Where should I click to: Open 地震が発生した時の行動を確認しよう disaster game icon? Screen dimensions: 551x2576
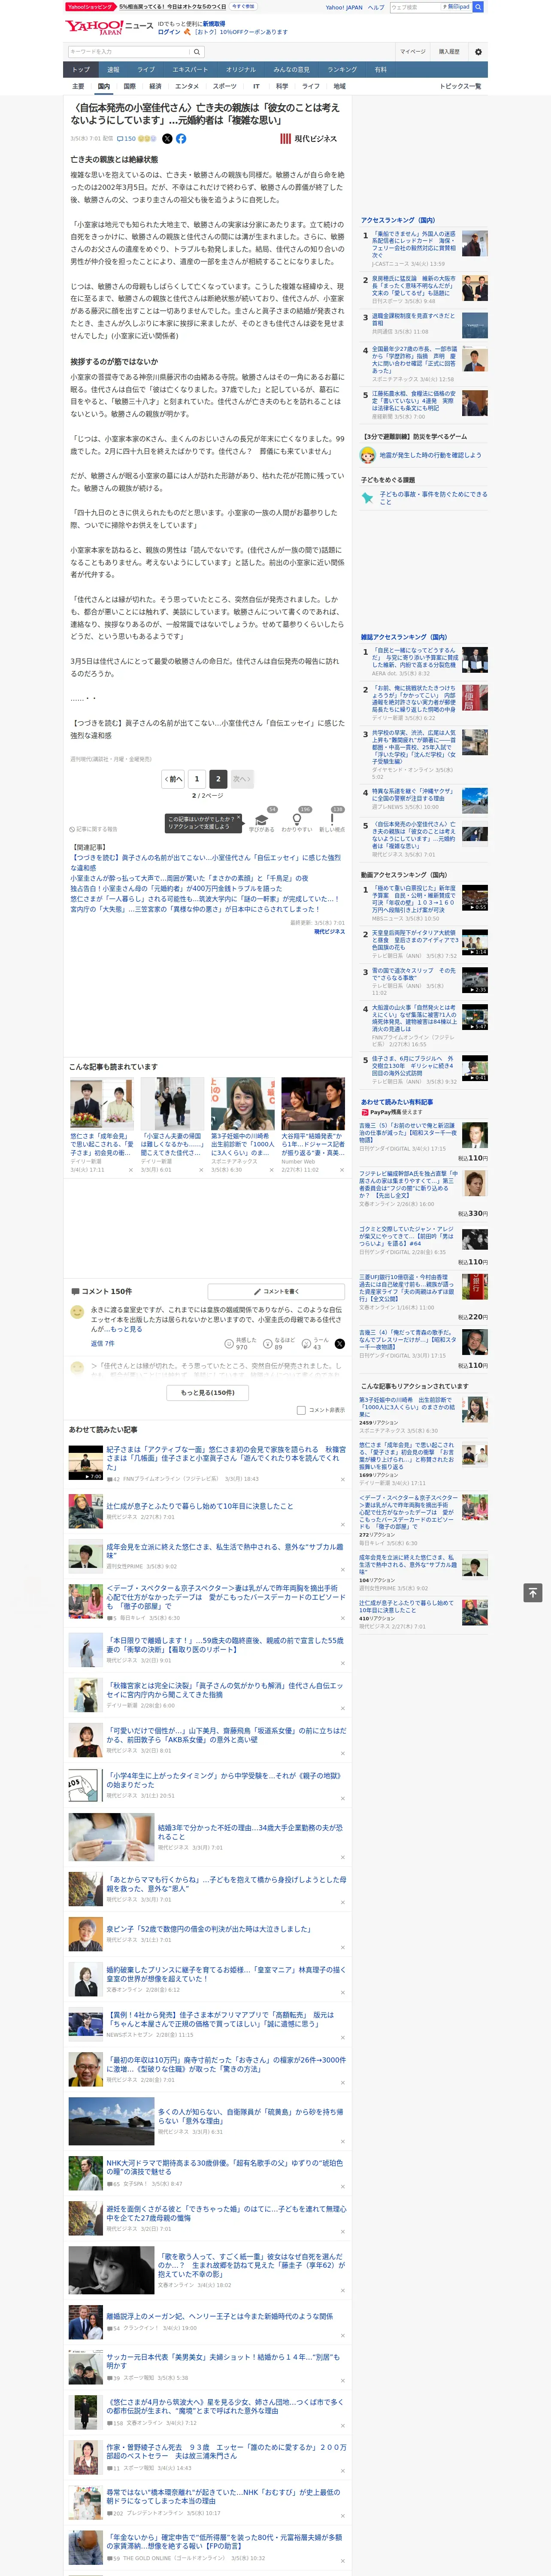click(368, 455)
